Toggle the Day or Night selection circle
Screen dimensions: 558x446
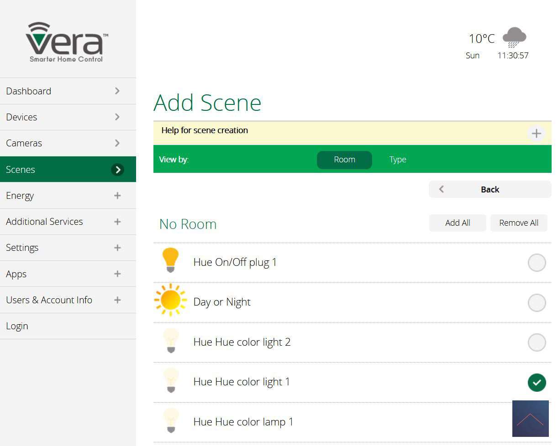(537, 303)
